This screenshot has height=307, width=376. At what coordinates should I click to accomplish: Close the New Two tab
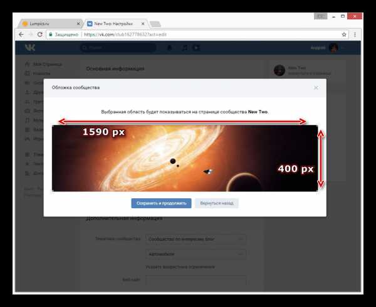tap(143, 24)
